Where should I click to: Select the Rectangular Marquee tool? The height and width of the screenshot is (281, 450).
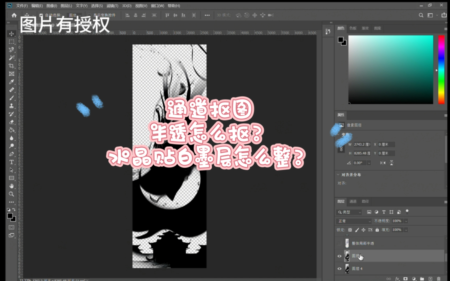(11, 42)
